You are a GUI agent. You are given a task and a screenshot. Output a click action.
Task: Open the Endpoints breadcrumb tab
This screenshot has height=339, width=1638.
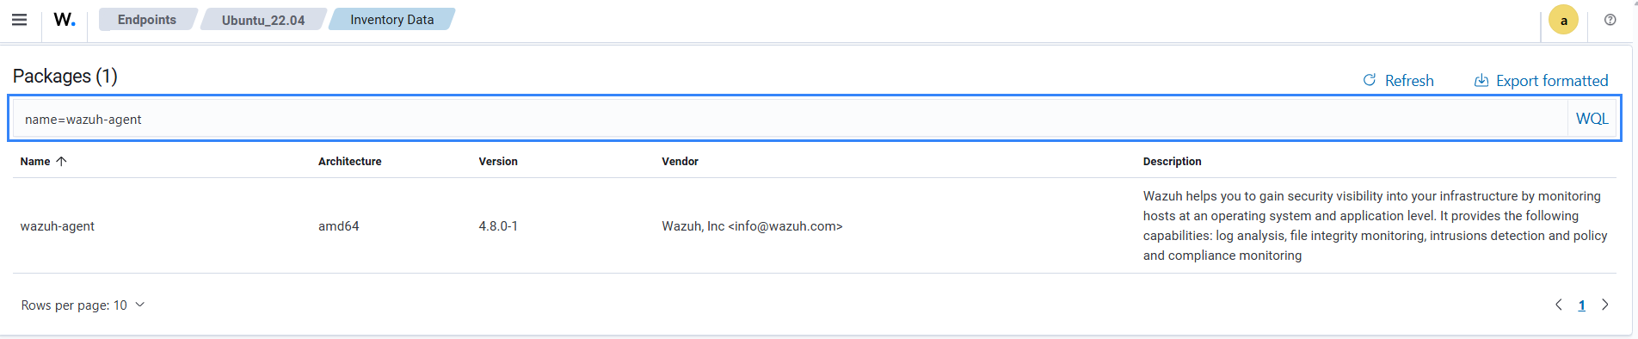point(147,19)
